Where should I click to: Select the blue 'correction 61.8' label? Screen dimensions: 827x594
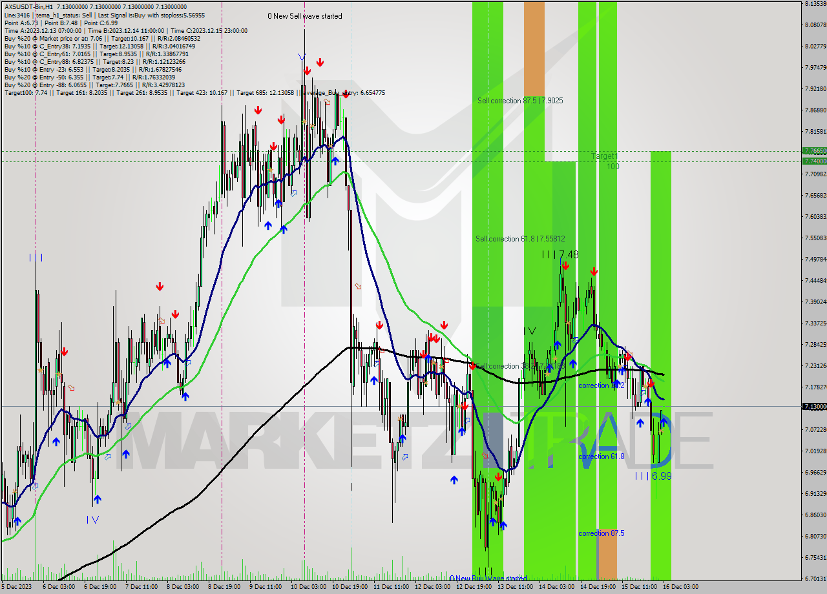coord(601,456)
